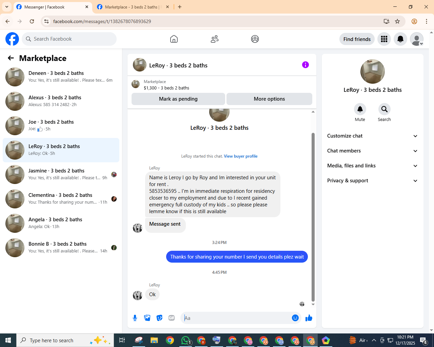This screenshot has height=347, width=434.
Task: Click the Windows Type here to search box
Action: [64, 340]
